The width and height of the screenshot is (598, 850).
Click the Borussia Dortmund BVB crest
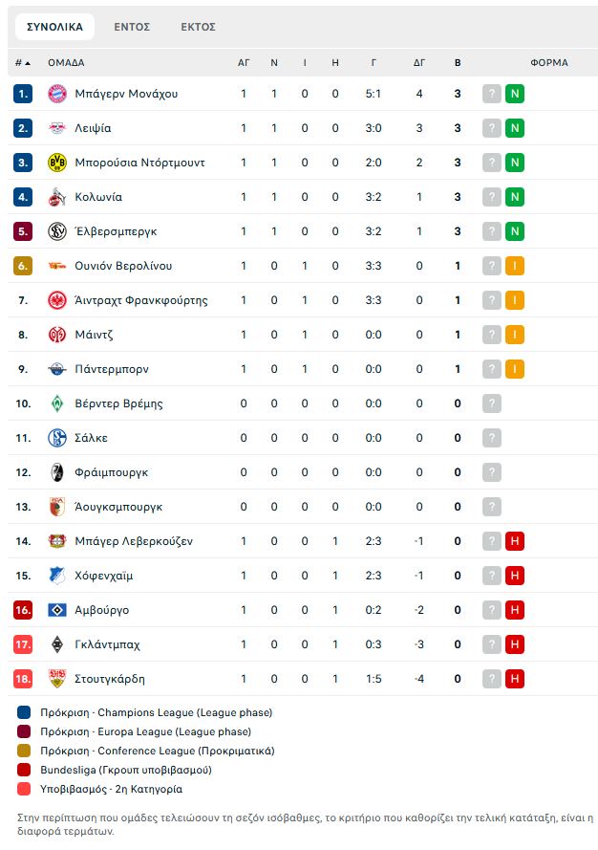pos(57,163)
